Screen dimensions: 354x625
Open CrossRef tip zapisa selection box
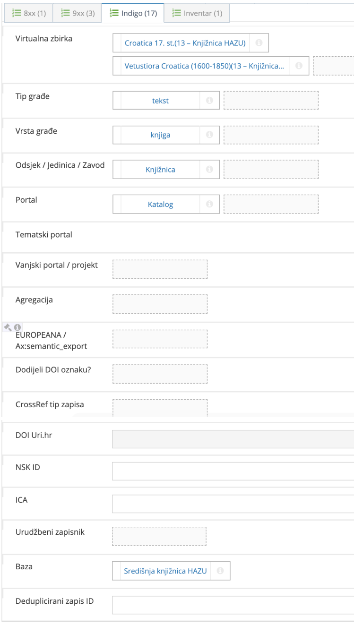(160, 408)
